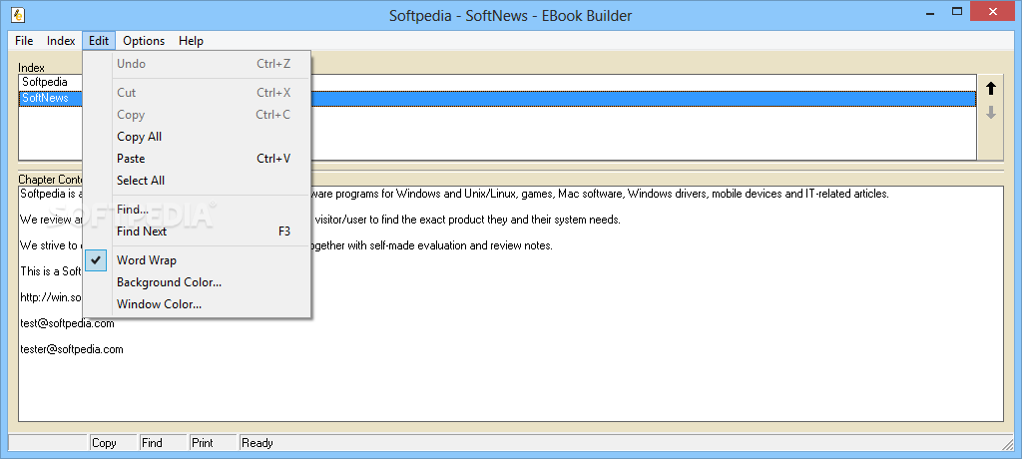Click the text 'mobile devices and IT-related articles'

tap(799, 194)
